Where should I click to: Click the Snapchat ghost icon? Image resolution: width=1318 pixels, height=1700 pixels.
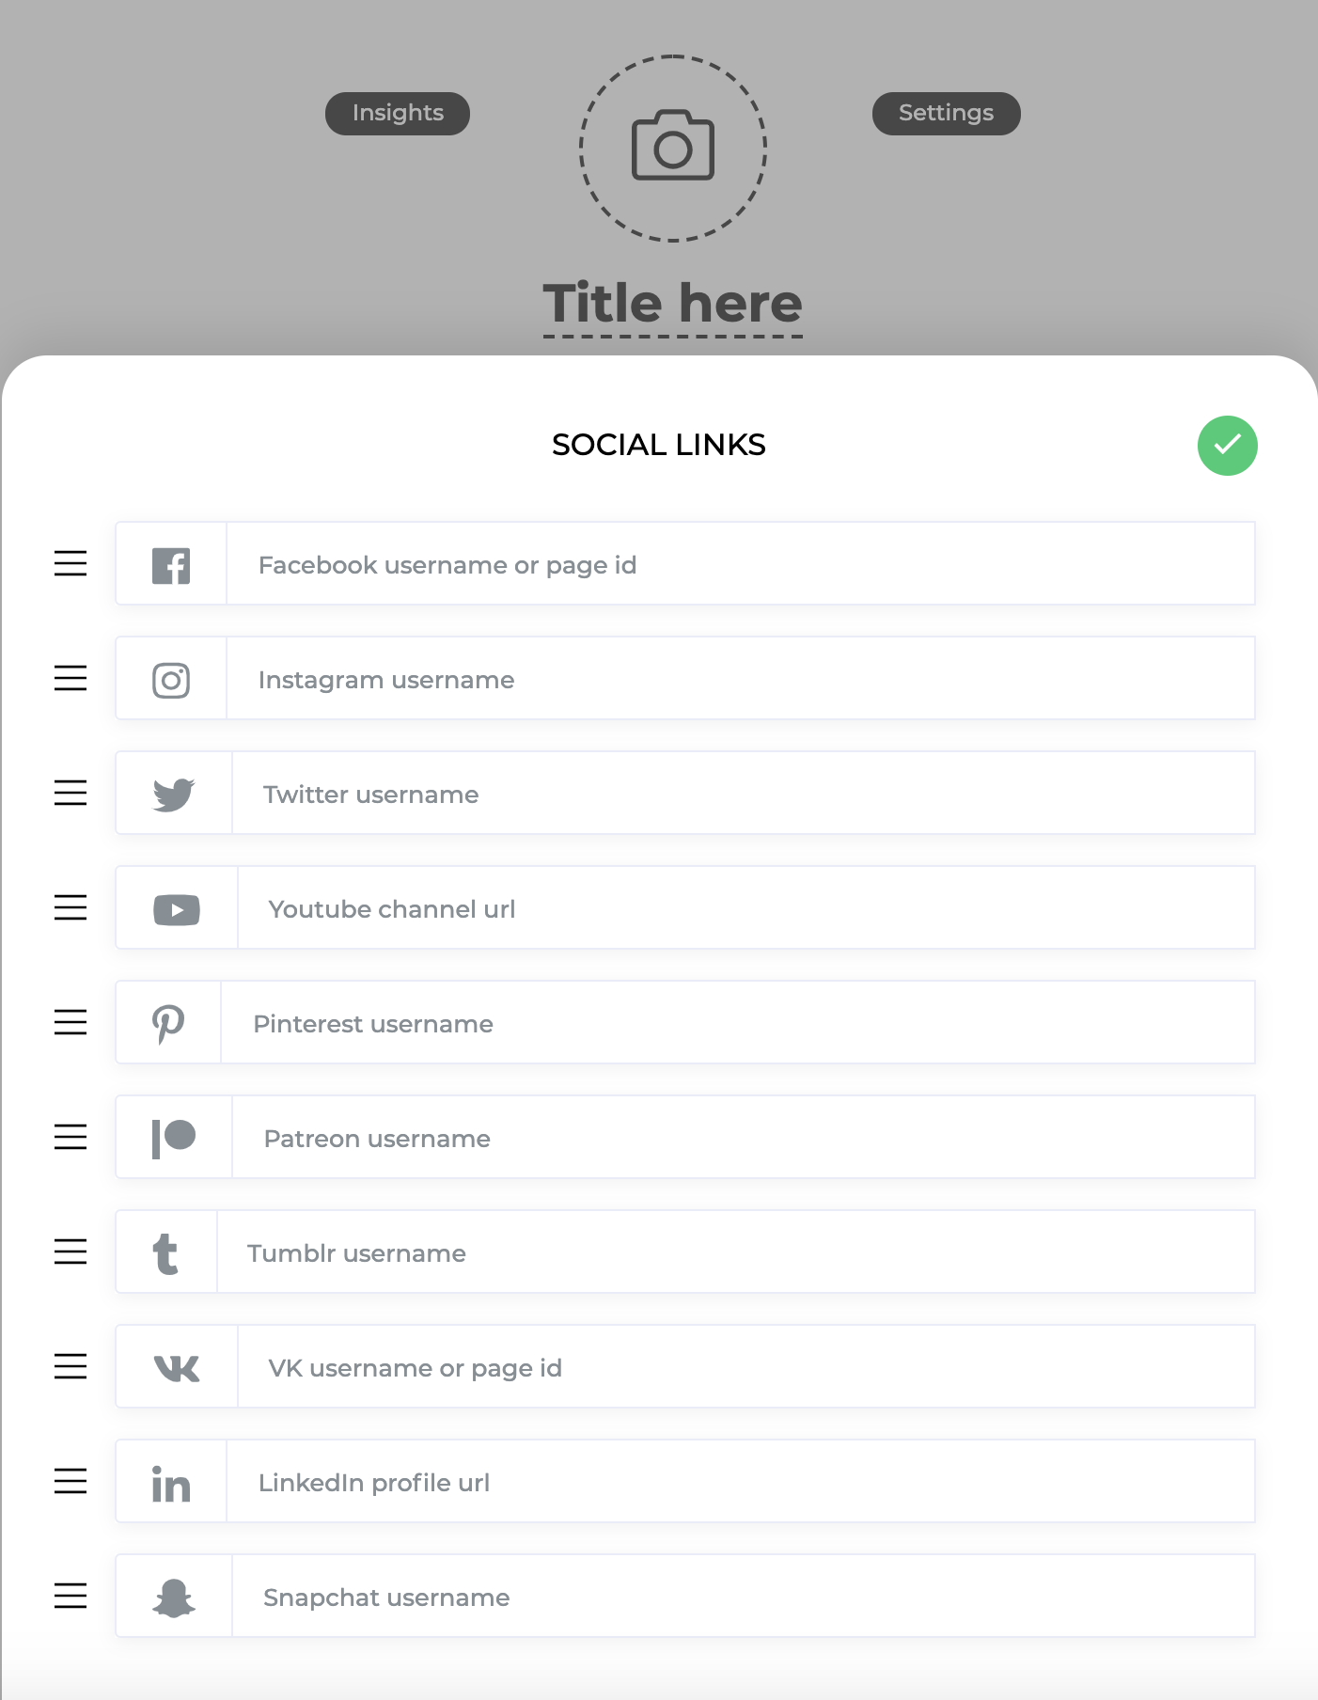(x=174, y=1598)
